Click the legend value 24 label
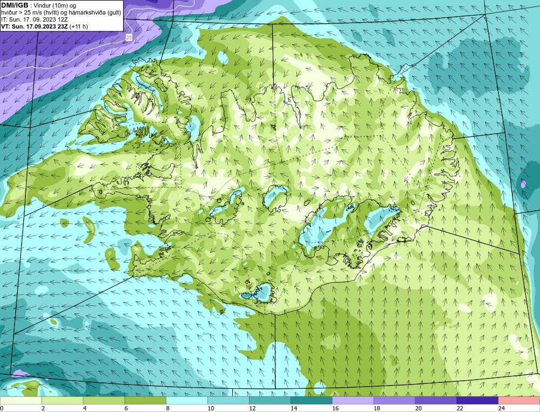Image resolution: width=540 pixels, height=412 pixels. pos(502,408)
